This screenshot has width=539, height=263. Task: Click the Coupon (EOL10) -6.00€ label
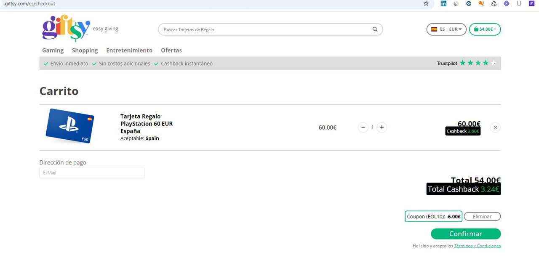pos(434,216)
